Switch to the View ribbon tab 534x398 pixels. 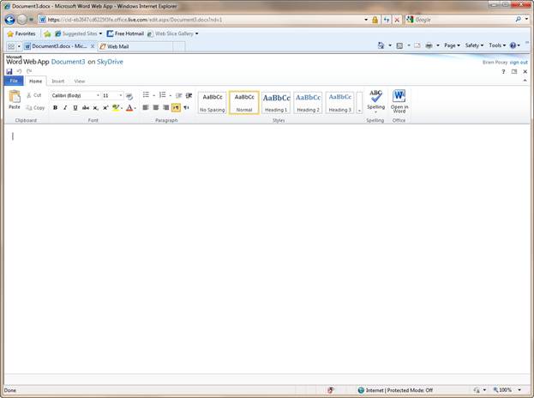(x=80, y=81)
